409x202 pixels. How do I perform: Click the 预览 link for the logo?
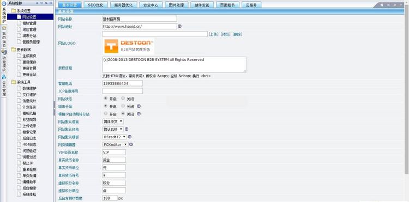pyautogui.click(x=226, y=34)
